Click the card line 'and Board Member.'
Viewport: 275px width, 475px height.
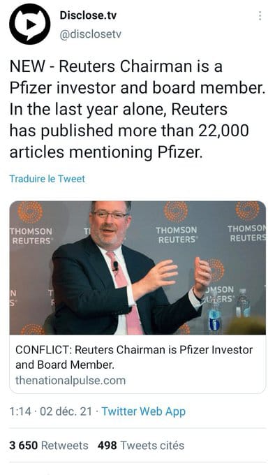point(65,365)
